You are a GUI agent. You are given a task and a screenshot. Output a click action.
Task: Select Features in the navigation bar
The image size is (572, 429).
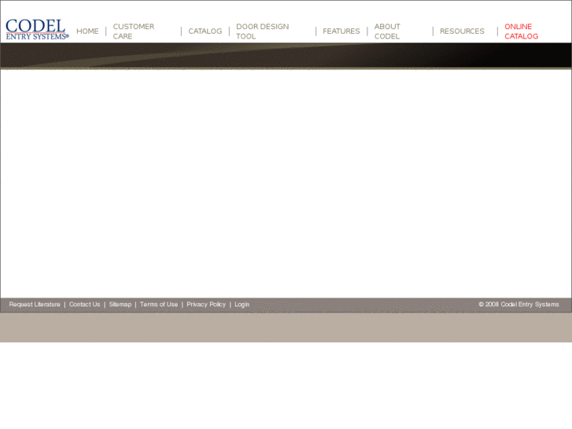(341, 31)
